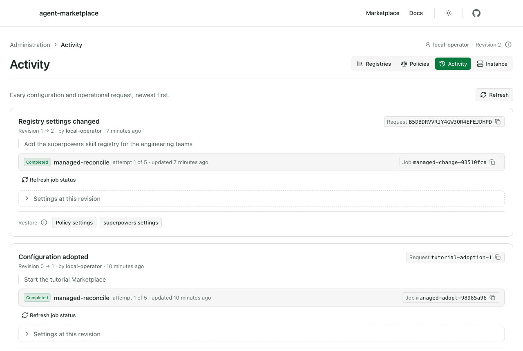Go to agent-marketplace home
Viewport: 523px width, 351px height.
point(69,13)
